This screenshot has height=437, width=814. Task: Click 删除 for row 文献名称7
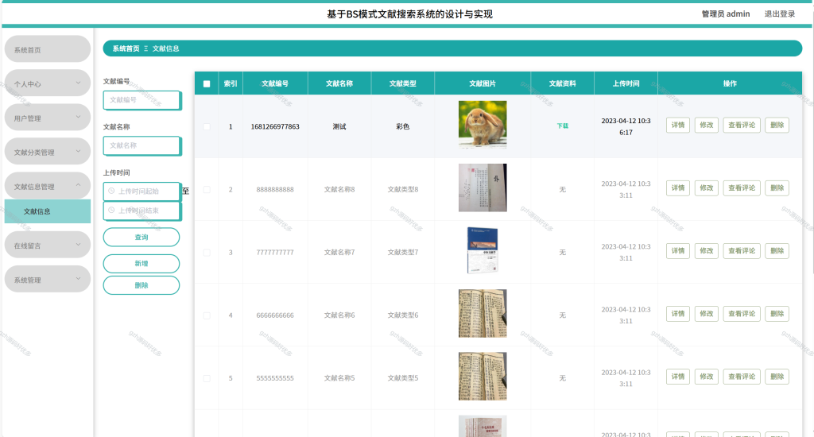[x=777, y=250]
